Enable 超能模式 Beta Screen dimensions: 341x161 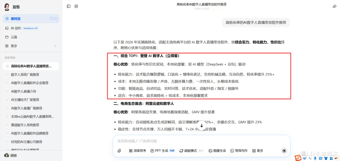192,151
